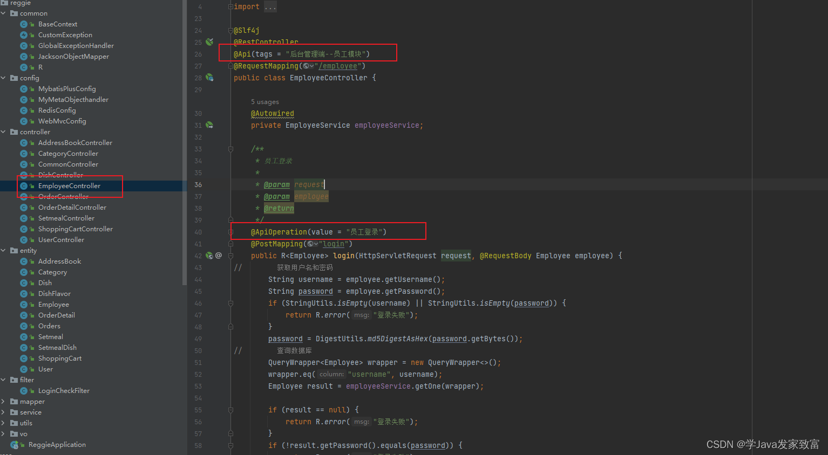Select OrderDetail entity in the tree
828x455 pixels.
[57, 315]
